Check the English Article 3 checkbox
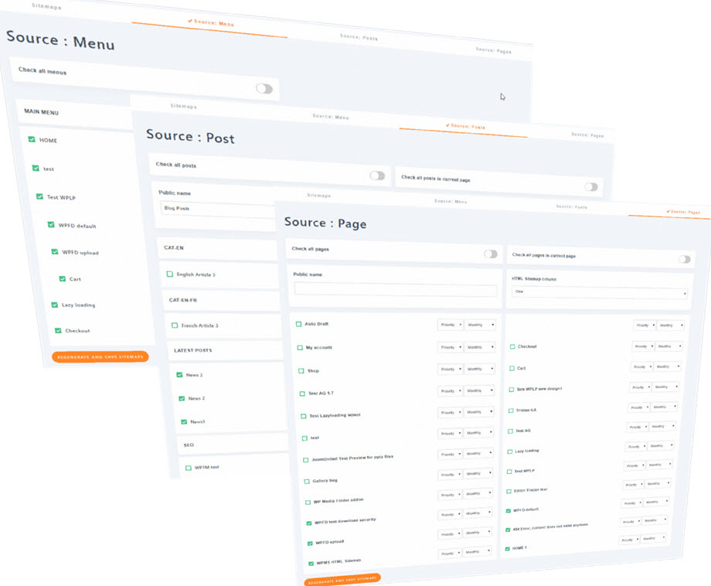Screen dimensions: 711x586 [170, 274]
